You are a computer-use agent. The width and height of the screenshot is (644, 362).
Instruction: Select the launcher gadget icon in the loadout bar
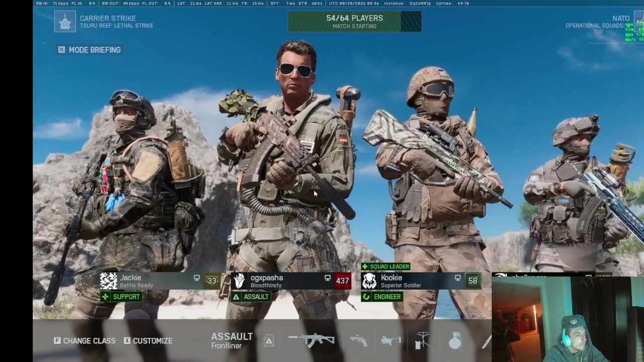391,341
